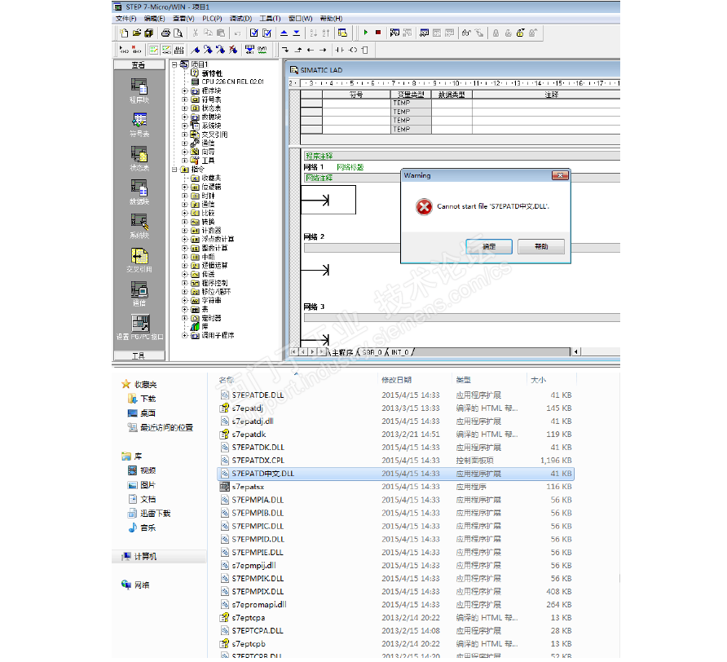Collapse the 指令 tree node

point(174,170)
